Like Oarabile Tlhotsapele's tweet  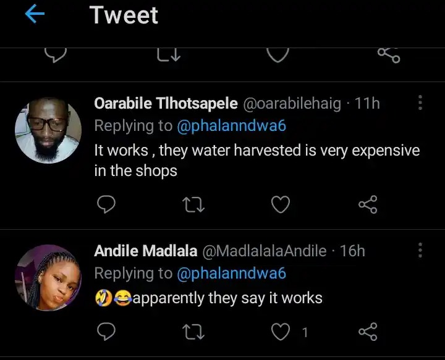281,204
